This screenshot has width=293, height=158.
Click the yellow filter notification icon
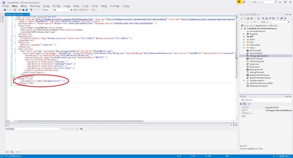pyautogui.click(x=239, y=2)
